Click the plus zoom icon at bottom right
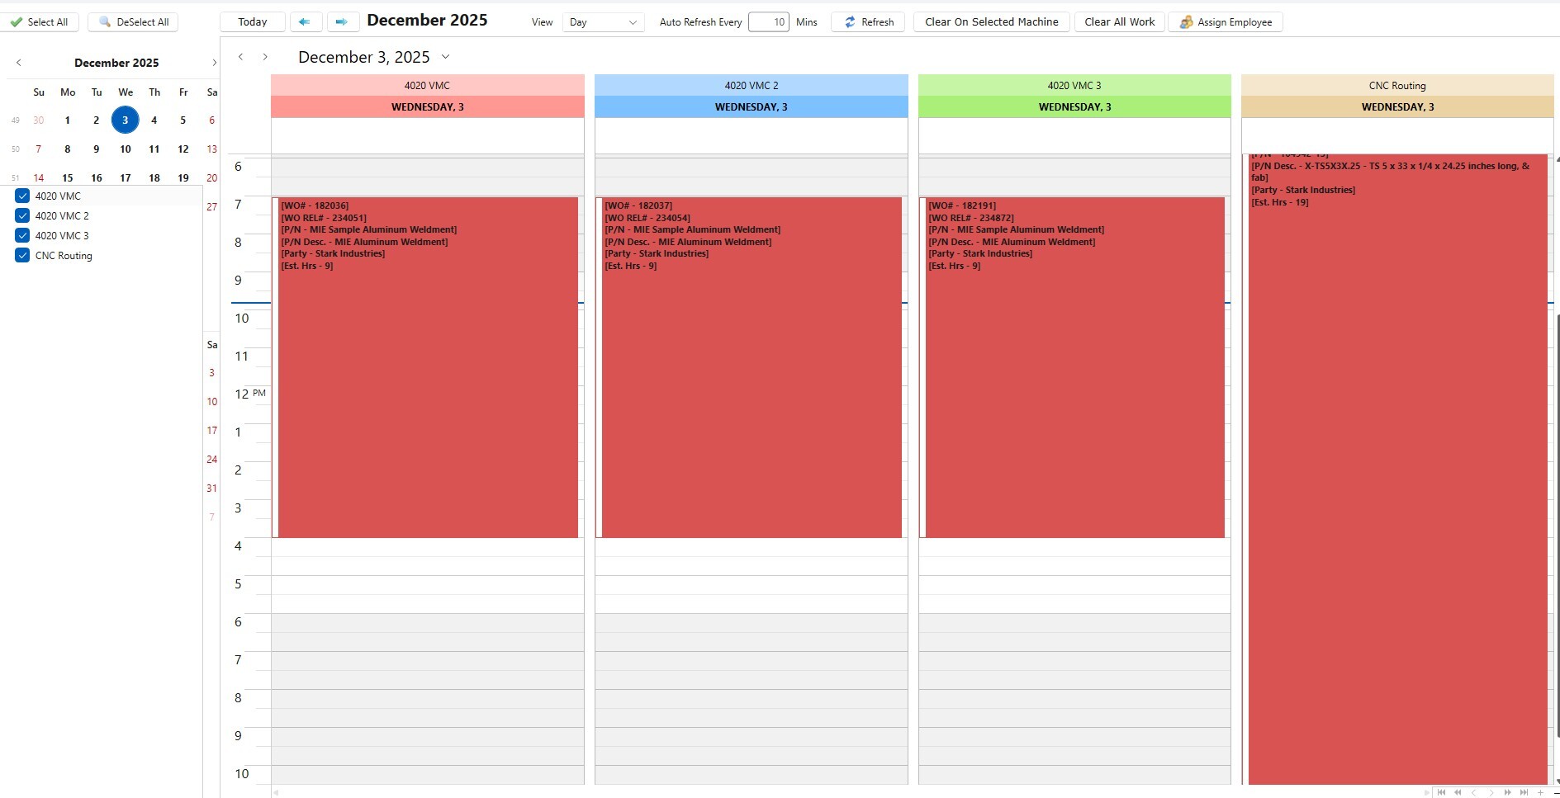 (1541, 792)
